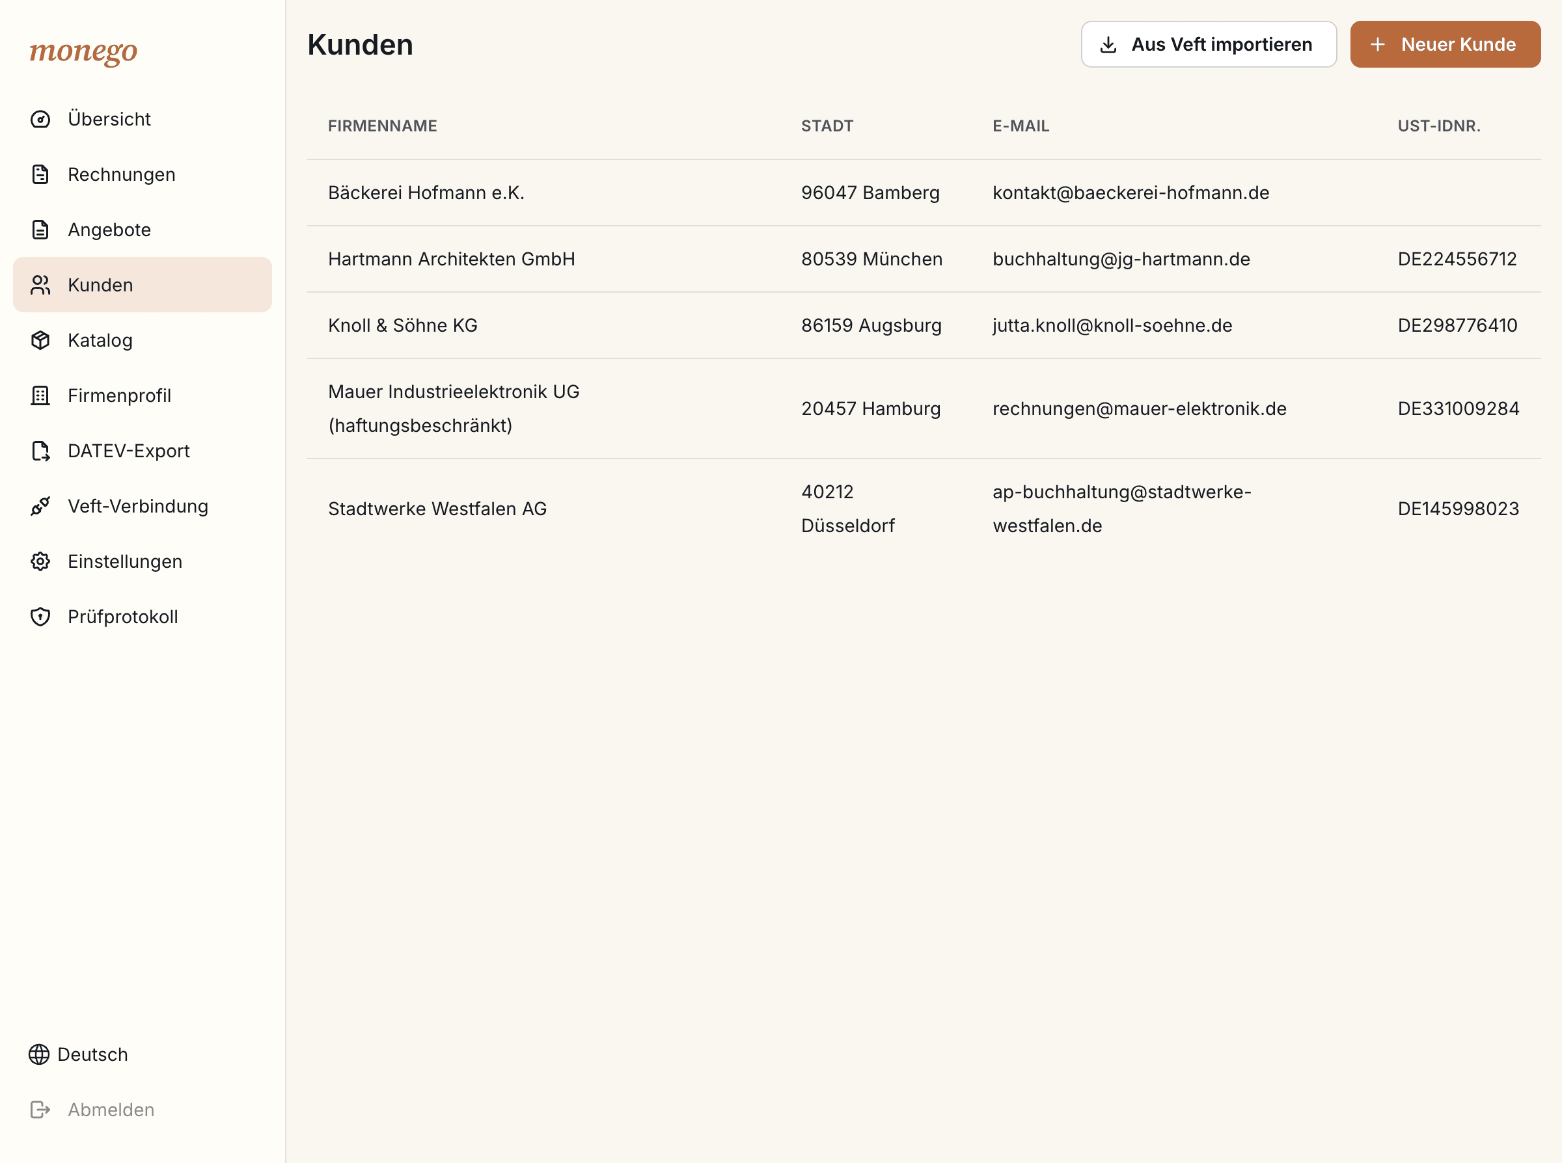Click VAT ID DE224556712
1562x1163 pixels.
pyautogui.click(x=1457, y=259)
